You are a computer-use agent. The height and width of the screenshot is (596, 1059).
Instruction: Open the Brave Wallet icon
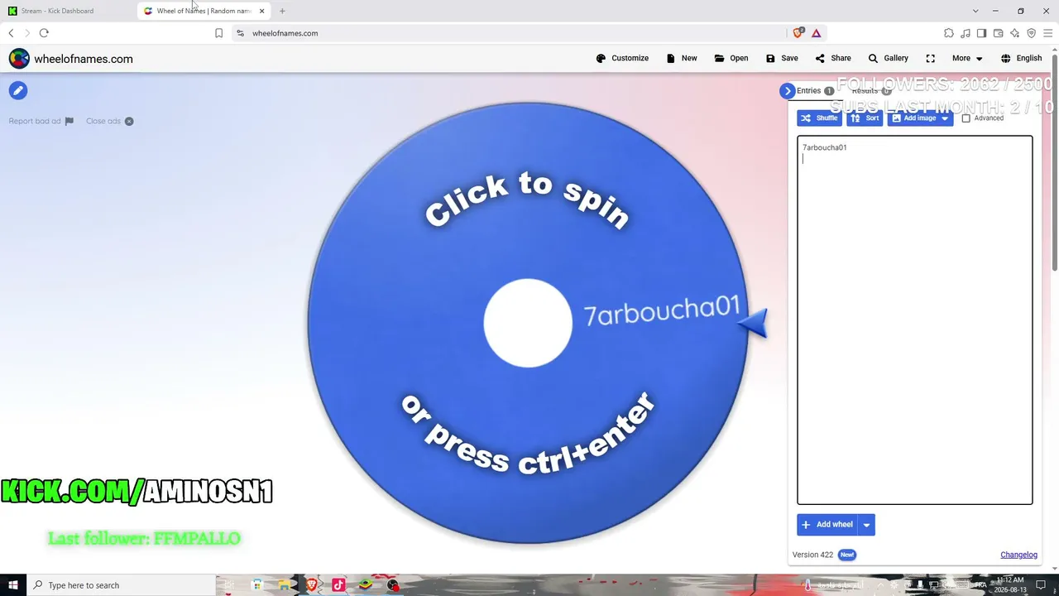click(x=998, y=33)
